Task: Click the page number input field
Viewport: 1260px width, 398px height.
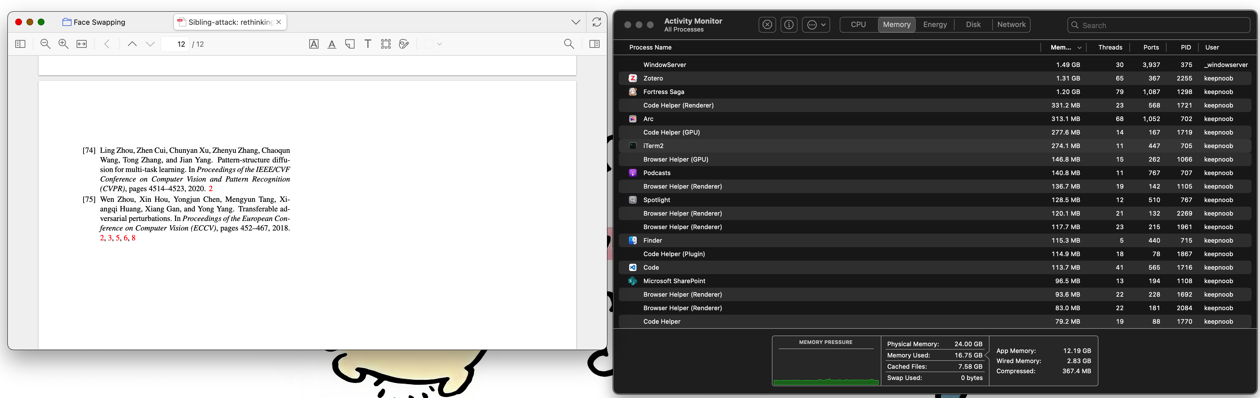Action: [176, 44]
